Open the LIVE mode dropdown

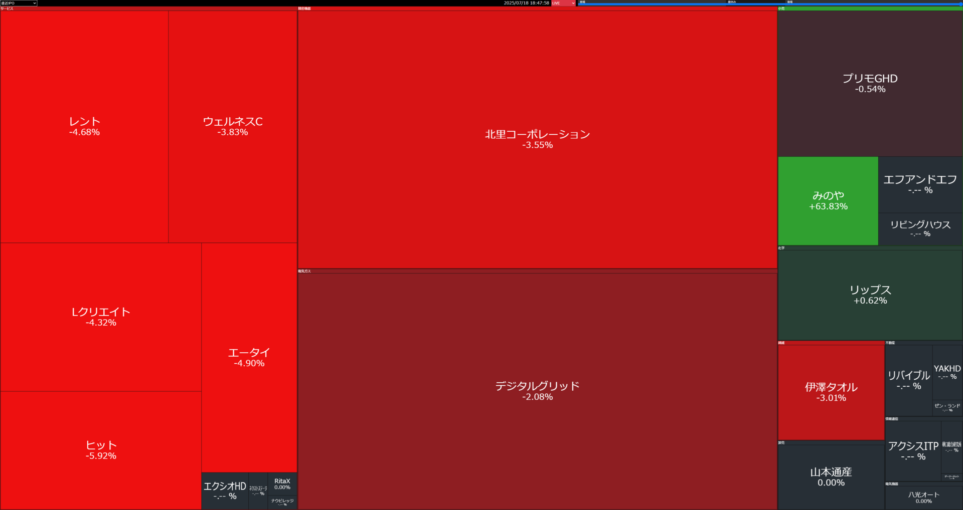point(563,3)
